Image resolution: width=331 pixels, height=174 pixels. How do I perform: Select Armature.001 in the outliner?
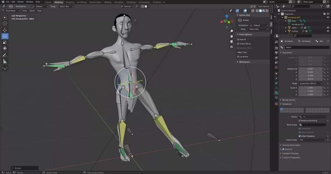tap(294, 17)
